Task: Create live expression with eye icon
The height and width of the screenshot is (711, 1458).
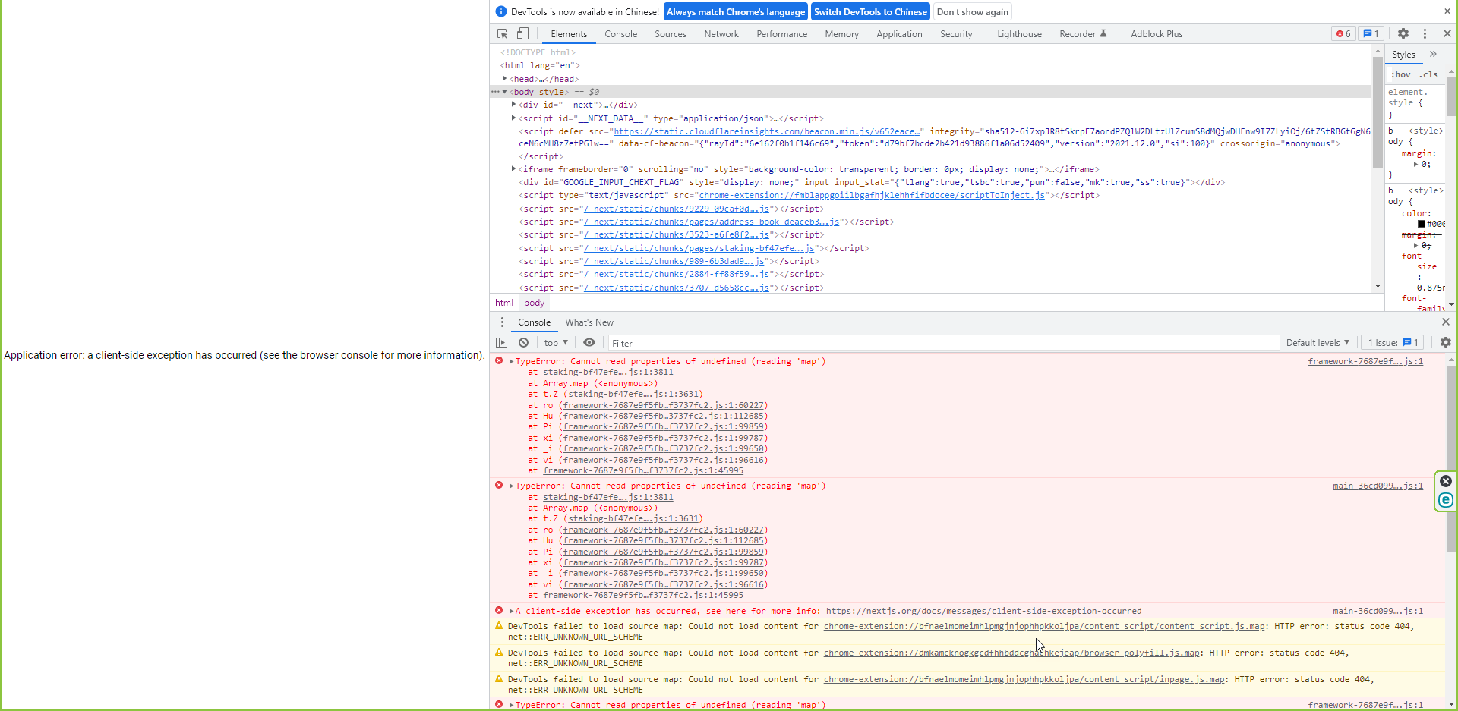Action: coord(589,343)
